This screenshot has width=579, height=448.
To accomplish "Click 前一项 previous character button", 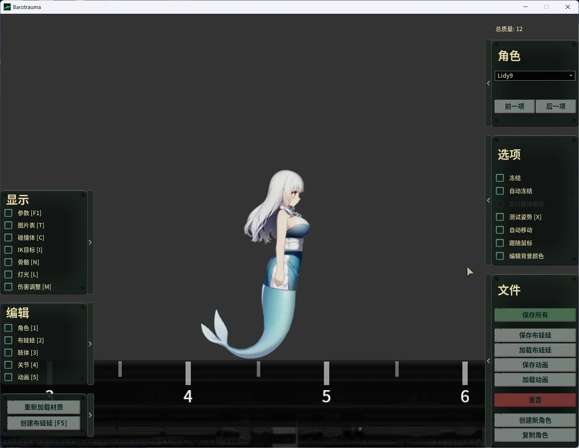I will click(x=514, y=106).
